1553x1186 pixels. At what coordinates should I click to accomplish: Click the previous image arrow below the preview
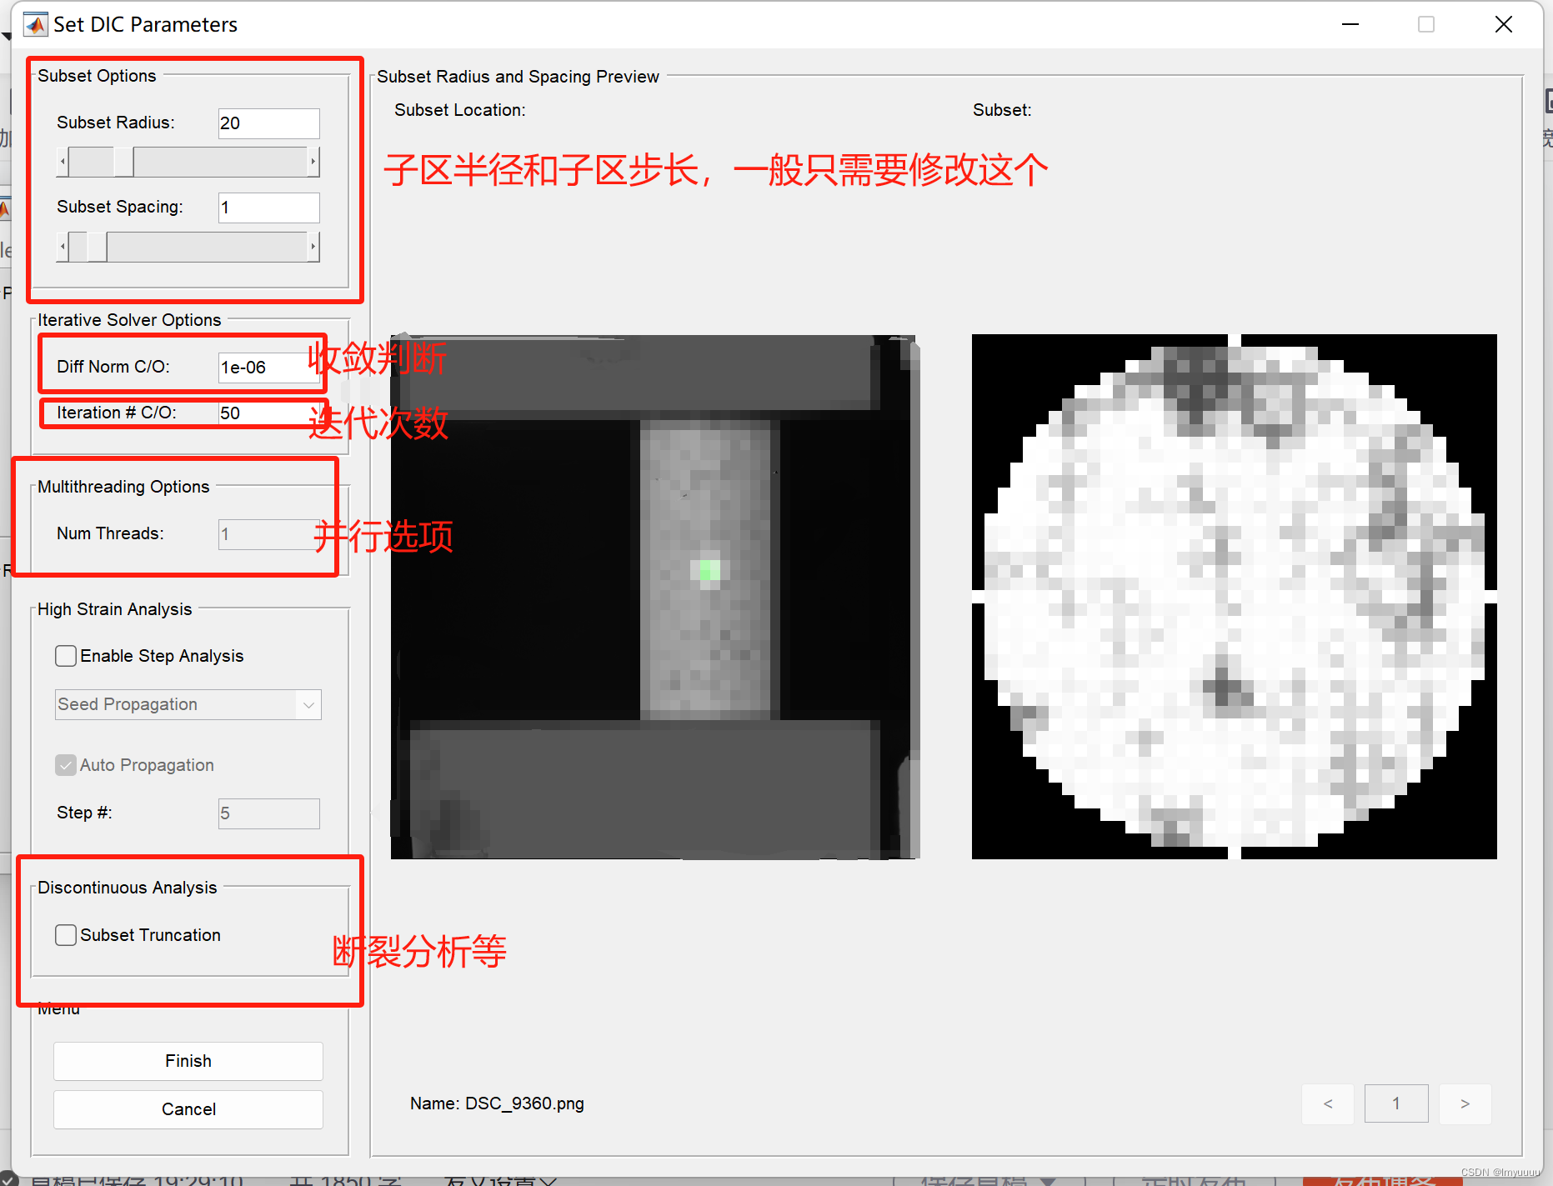1328,1103
